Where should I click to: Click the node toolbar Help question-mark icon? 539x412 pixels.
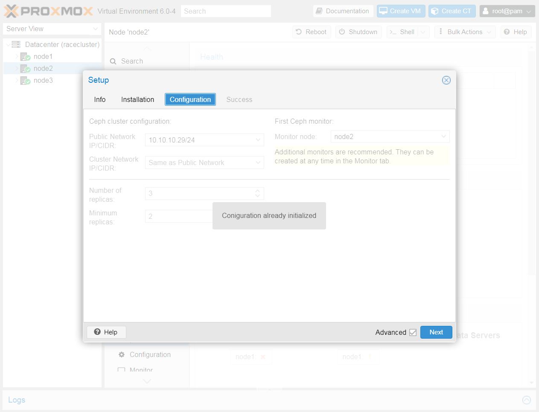pos(507,32)
